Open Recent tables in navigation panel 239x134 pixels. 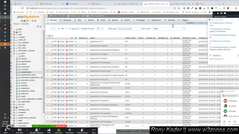pyautogui.click(x=16, y=24)
